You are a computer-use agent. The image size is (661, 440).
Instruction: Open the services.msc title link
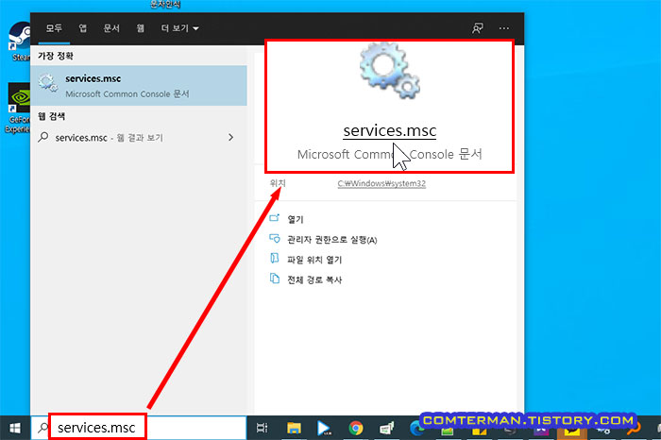389,130
